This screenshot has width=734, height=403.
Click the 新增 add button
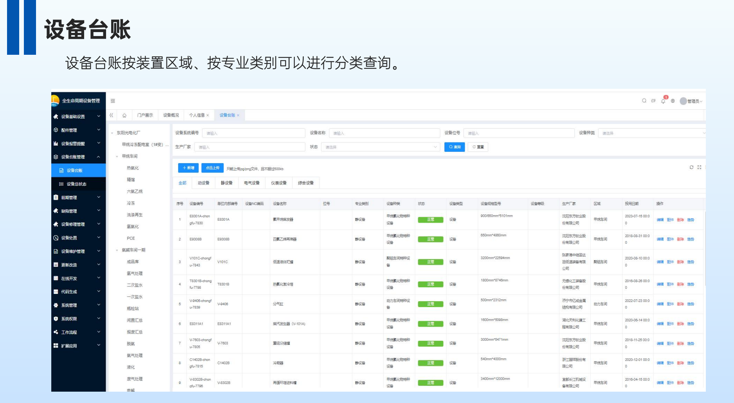pos(188,168)
